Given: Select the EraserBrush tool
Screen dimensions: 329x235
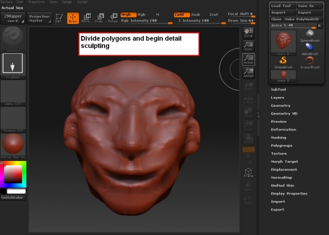Looking at the screenshot, I should [310, 62].
